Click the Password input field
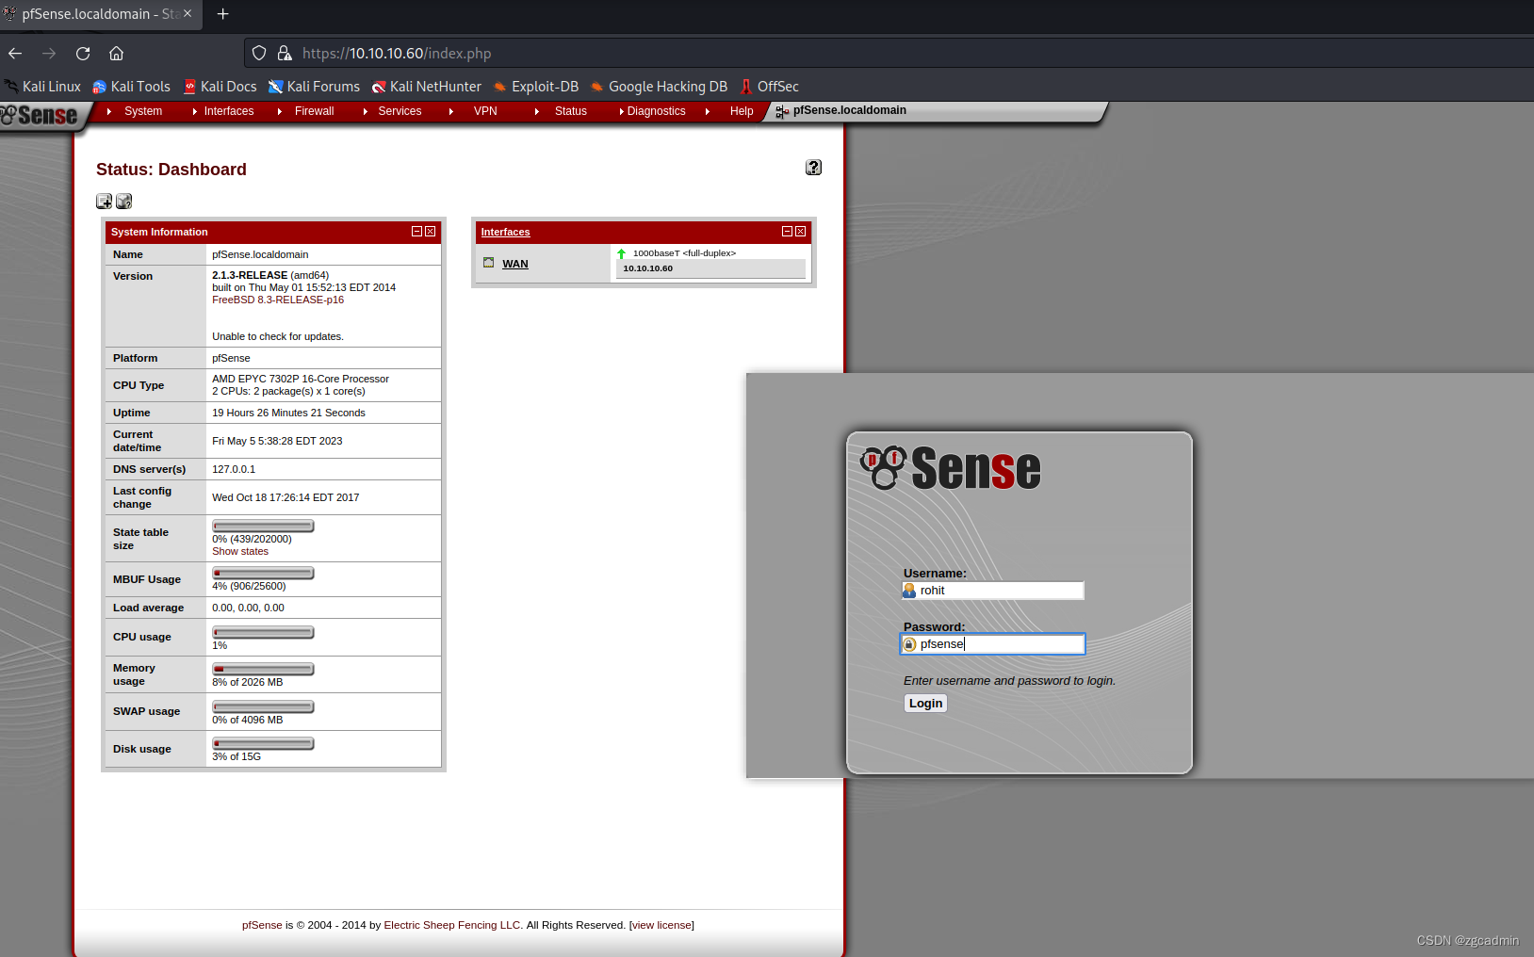The image size is (1534, 957). [993, 644]
